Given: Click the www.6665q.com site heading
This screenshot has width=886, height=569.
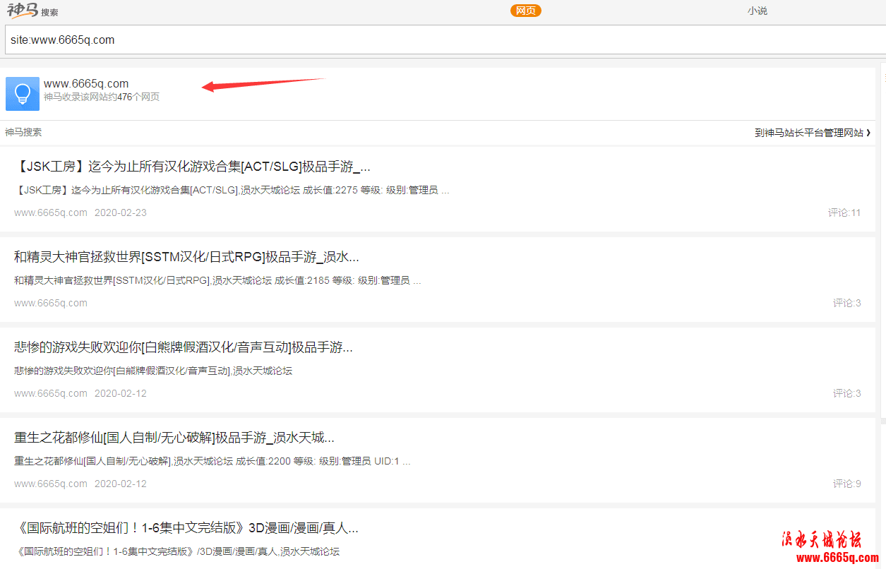Looking at the screenshot, I should [x=86, y=83].
